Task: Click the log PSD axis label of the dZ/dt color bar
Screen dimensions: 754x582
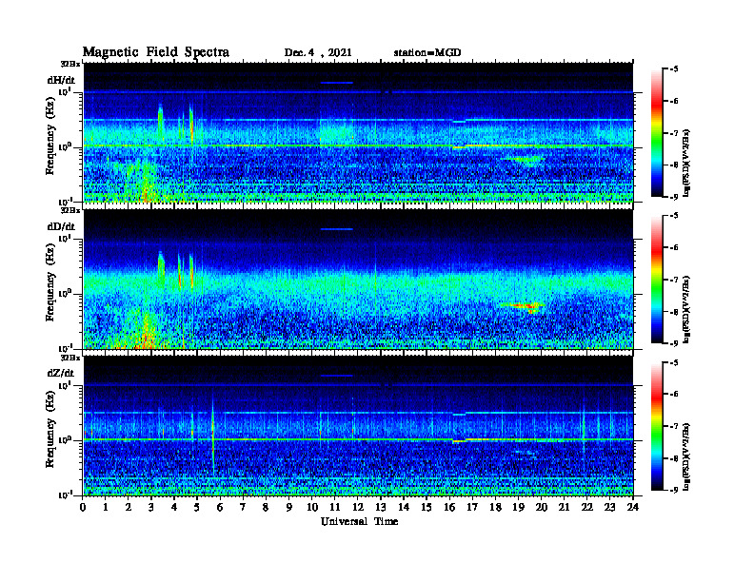Action: point(687,456)
